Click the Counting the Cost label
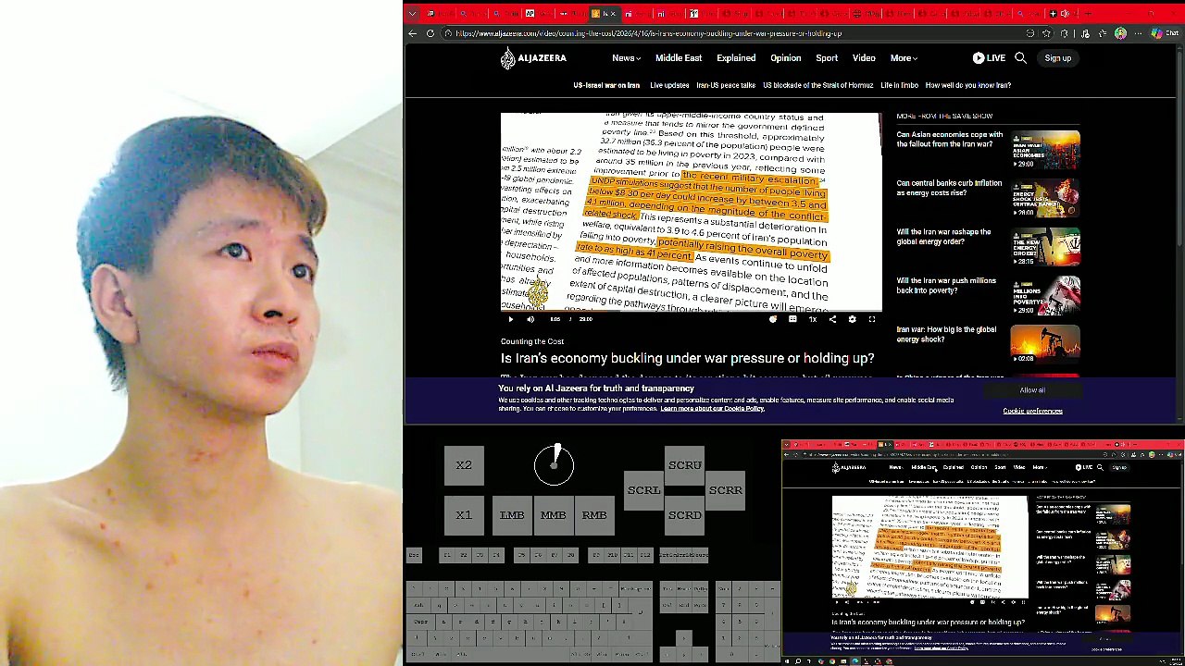Image resolution: width=1185 pixels, height=666 pixels. [532, 341]
